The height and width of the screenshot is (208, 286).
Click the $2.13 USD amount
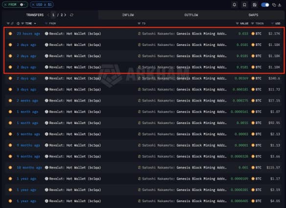pyautogui.click(x=275, y=134)
